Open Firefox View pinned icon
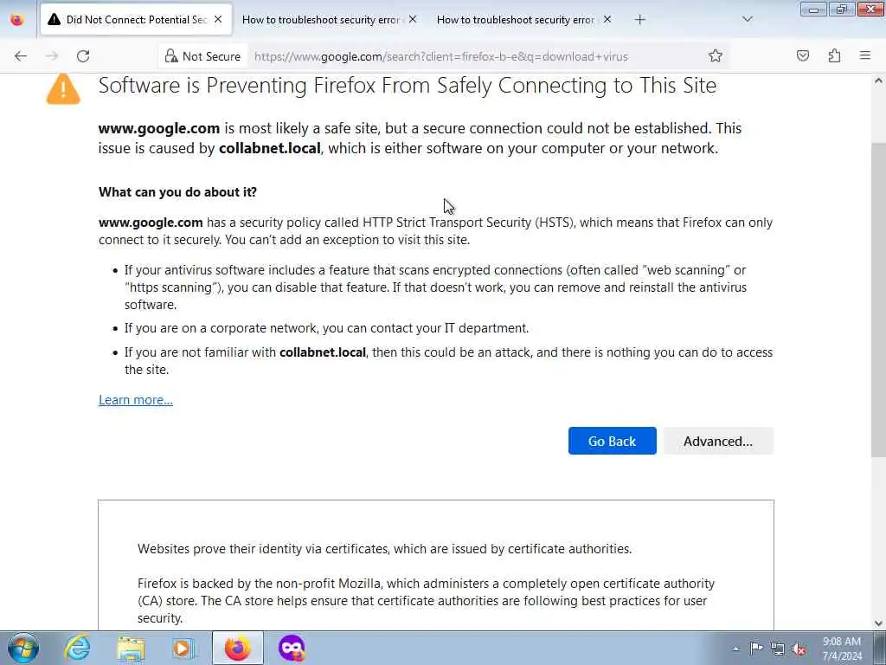Image resolution: width=886 pixels, height=665 pixels. tap(17, 19)
